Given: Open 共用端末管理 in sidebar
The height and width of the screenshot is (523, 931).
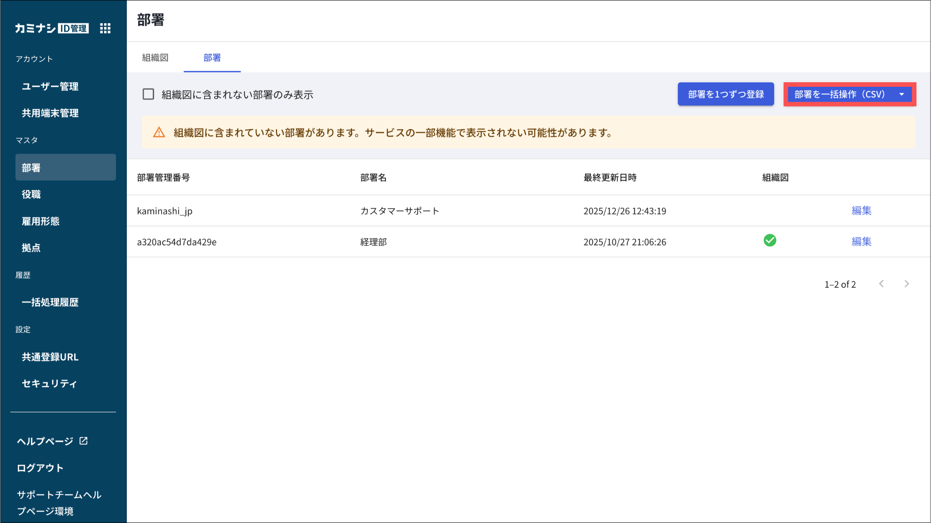Looking at the screenshot, I should coord(50,113).
